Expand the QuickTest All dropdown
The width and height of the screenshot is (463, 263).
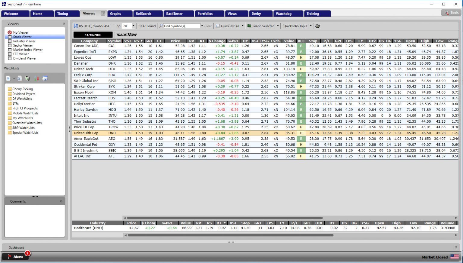[243, 26]
